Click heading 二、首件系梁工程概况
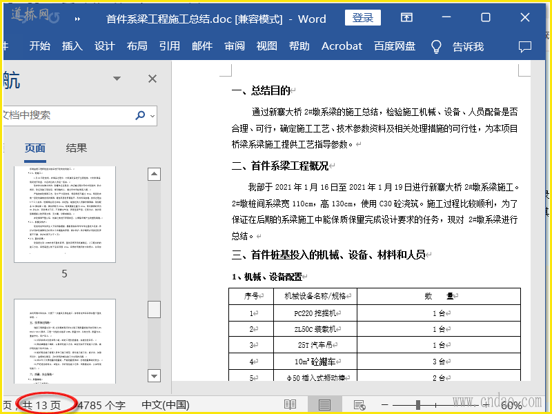This screenshot has height=414, width=552. pos(280,166)
